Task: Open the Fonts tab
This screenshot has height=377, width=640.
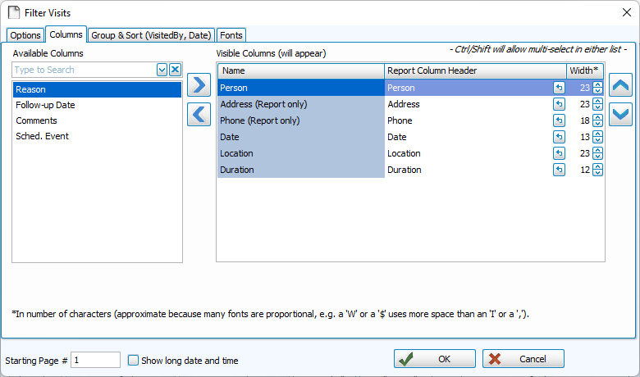Action: (x=231, y=35)
